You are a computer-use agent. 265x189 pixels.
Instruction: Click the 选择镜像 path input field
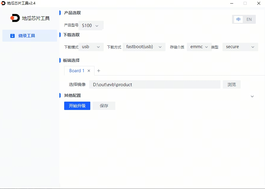click(155, 84)
